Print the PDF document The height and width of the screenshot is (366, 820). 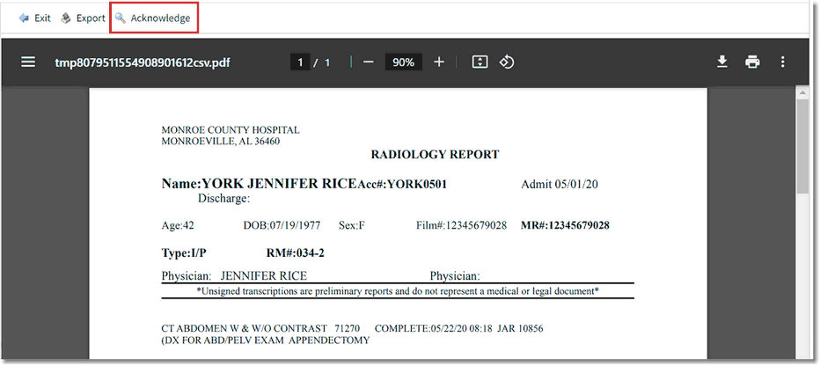[x=752, y=62]
